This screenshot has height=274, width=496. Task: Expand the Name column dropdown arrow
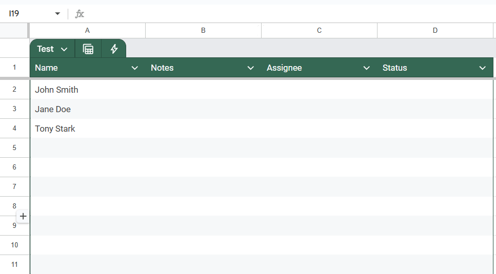click(x=134, y=68)
